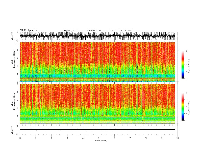The image size is (200, 155).
Task: Click the ch.1 spectrogram plot area
Action: (97, 62)
